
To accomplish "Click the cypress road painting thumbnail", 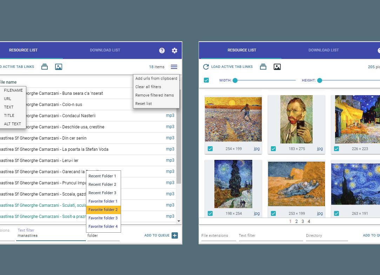I will click(x=233, y=184).
